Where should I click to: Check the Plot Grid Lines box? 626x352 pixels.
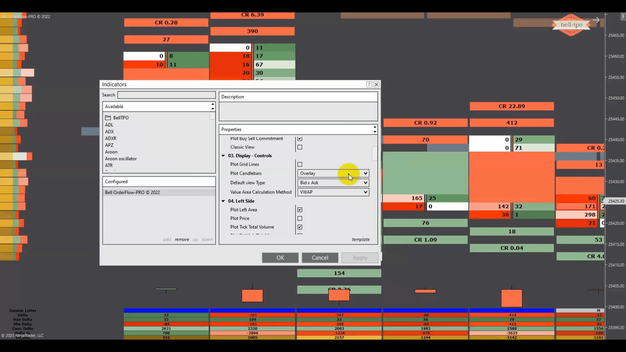tap(300, 165)
